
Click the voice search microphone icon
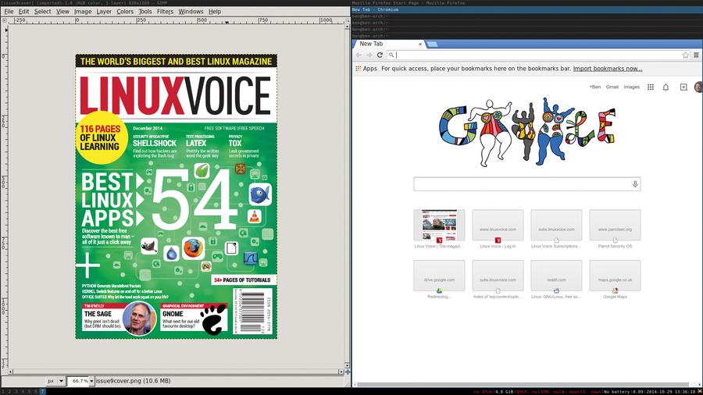[635, 184]
